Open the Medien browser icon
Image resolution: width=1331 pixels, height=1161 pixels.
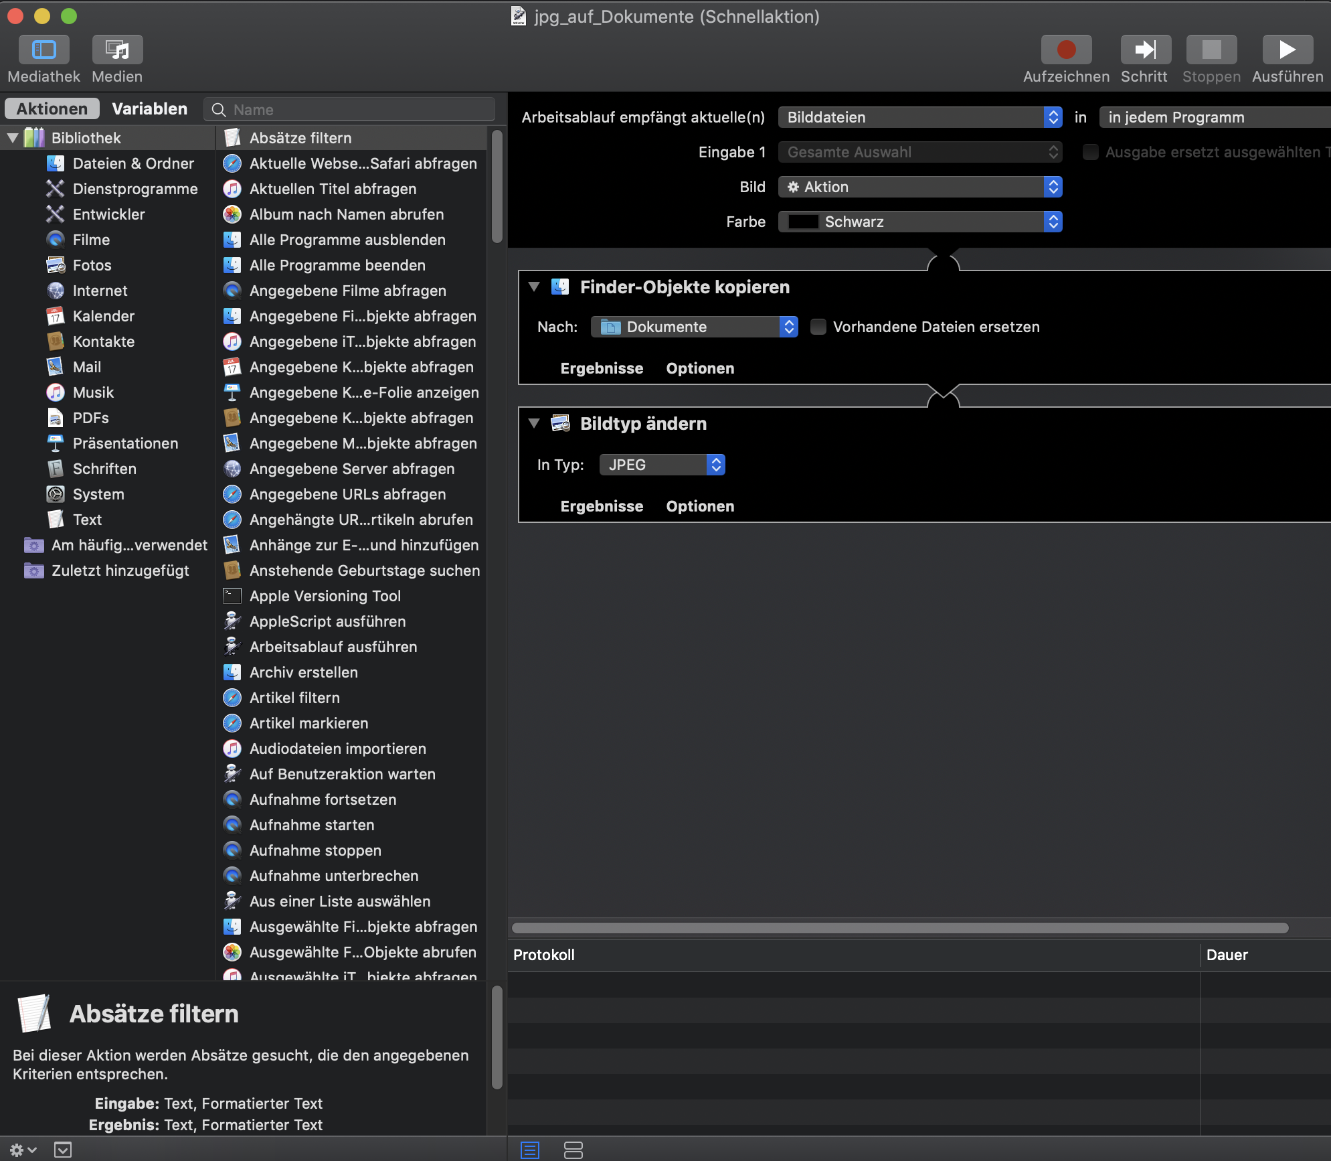click(x=117, y=50)
